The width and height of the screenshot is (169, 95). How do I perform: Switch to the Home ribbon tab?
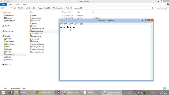pos(11,4)
